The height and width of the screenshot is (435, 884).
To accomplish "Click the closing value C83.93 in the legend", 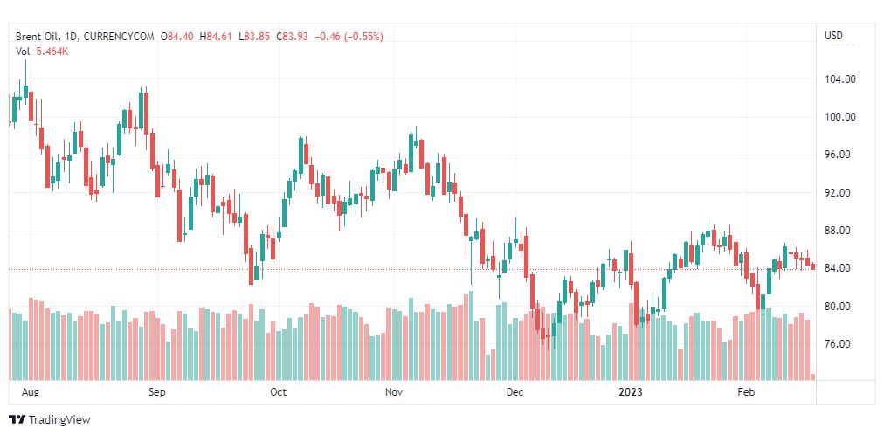I will tap(294, 37).
